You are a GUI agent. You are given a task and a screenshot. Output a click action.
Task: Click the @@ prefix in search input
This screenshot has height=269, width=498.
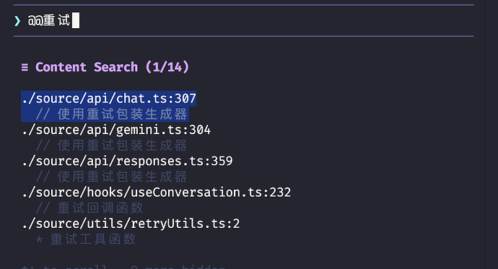pos(35,21)
